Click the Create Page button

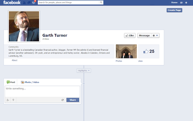coord(174,10)
